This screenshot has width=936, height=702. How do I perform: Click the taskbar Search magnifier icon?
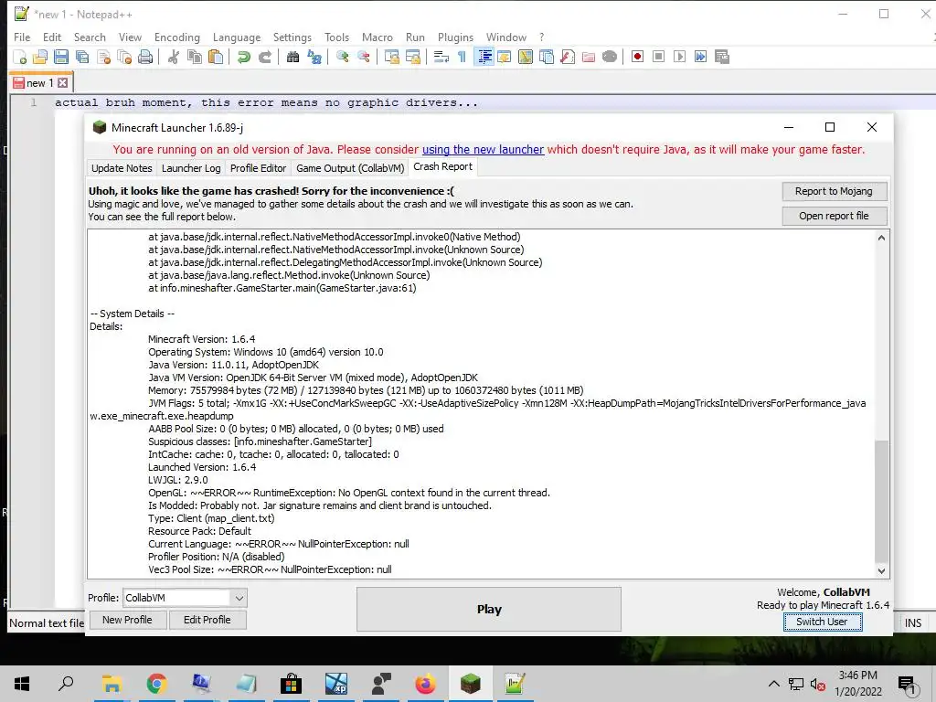coord(66,684)
